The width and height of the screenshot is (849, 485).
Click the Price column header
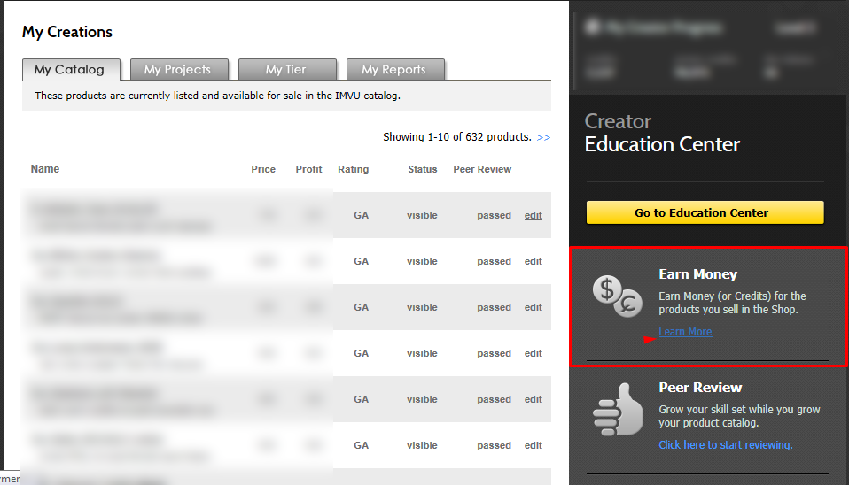click(263, 169)
